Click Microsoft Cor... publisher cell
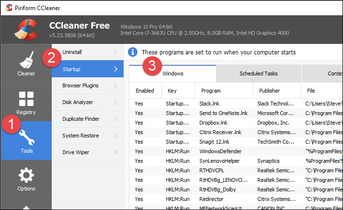Viewport: 343px width, 210px height. click(x=275, y=113)
